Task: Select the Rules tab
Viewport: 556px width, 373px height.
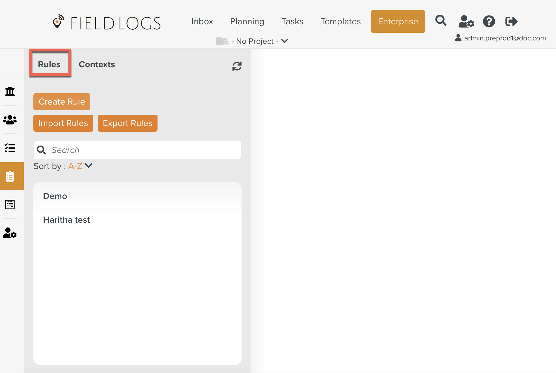Action: pyautogui.click(x=49, y=64)
